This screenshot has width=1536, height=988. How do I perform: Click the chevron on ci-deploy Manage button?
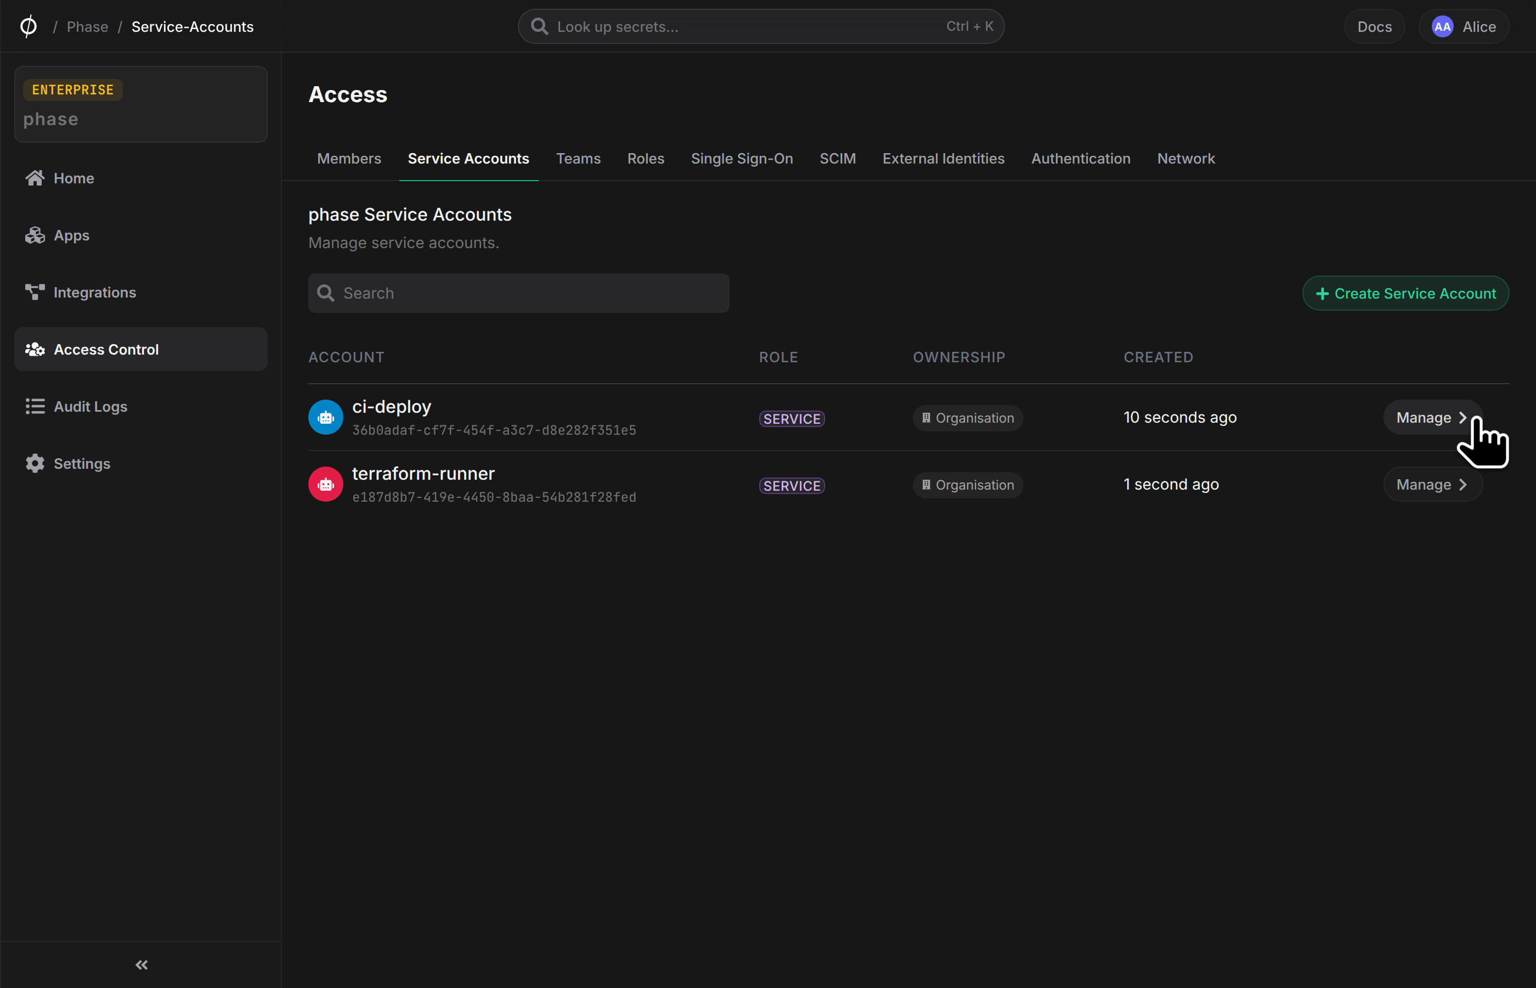(x=1462, y=418)
